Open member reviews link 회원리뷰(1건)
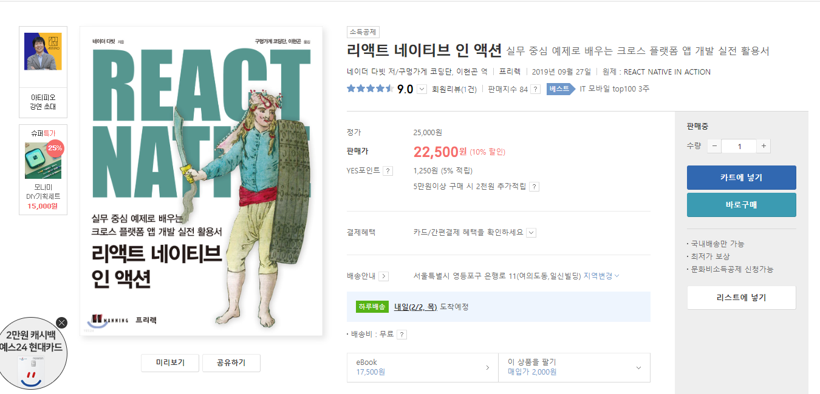The width and height of the screenshot is (820, 394). (454, 89)
